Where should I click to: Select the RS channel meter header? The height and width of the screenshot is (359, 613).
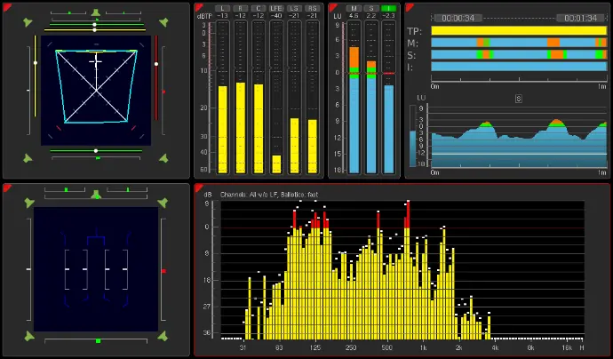(312, 8)
